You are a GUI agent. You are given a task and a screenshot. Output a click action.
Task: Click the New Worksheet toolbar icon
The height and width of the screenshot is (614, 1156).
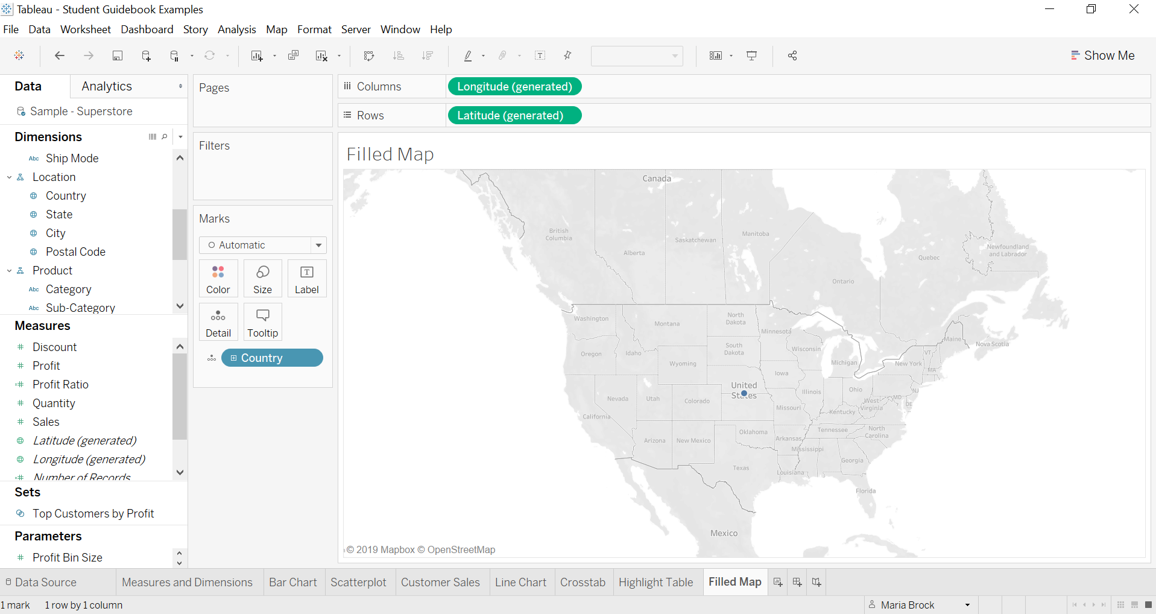(x=257, y=55)
